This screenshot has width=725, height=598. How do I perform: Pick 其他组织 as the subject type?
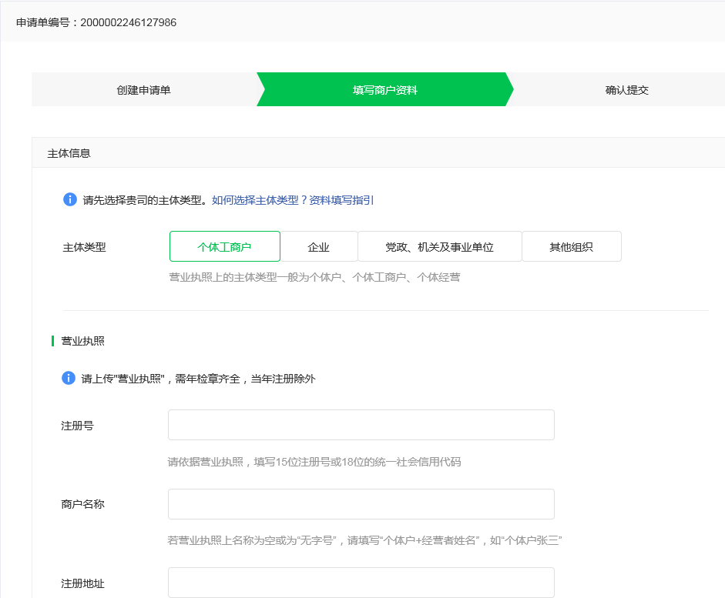[x=571, y=247]
